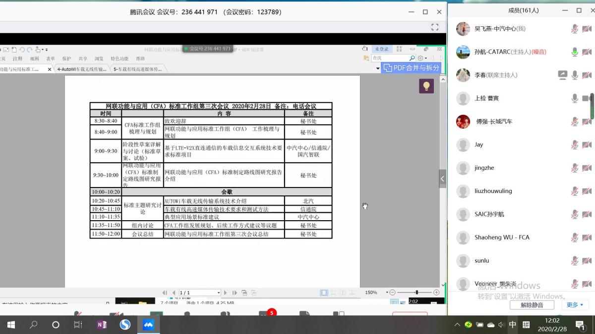
Task: Click the search magnifier in the PDF find box
Action: (412, 58)
